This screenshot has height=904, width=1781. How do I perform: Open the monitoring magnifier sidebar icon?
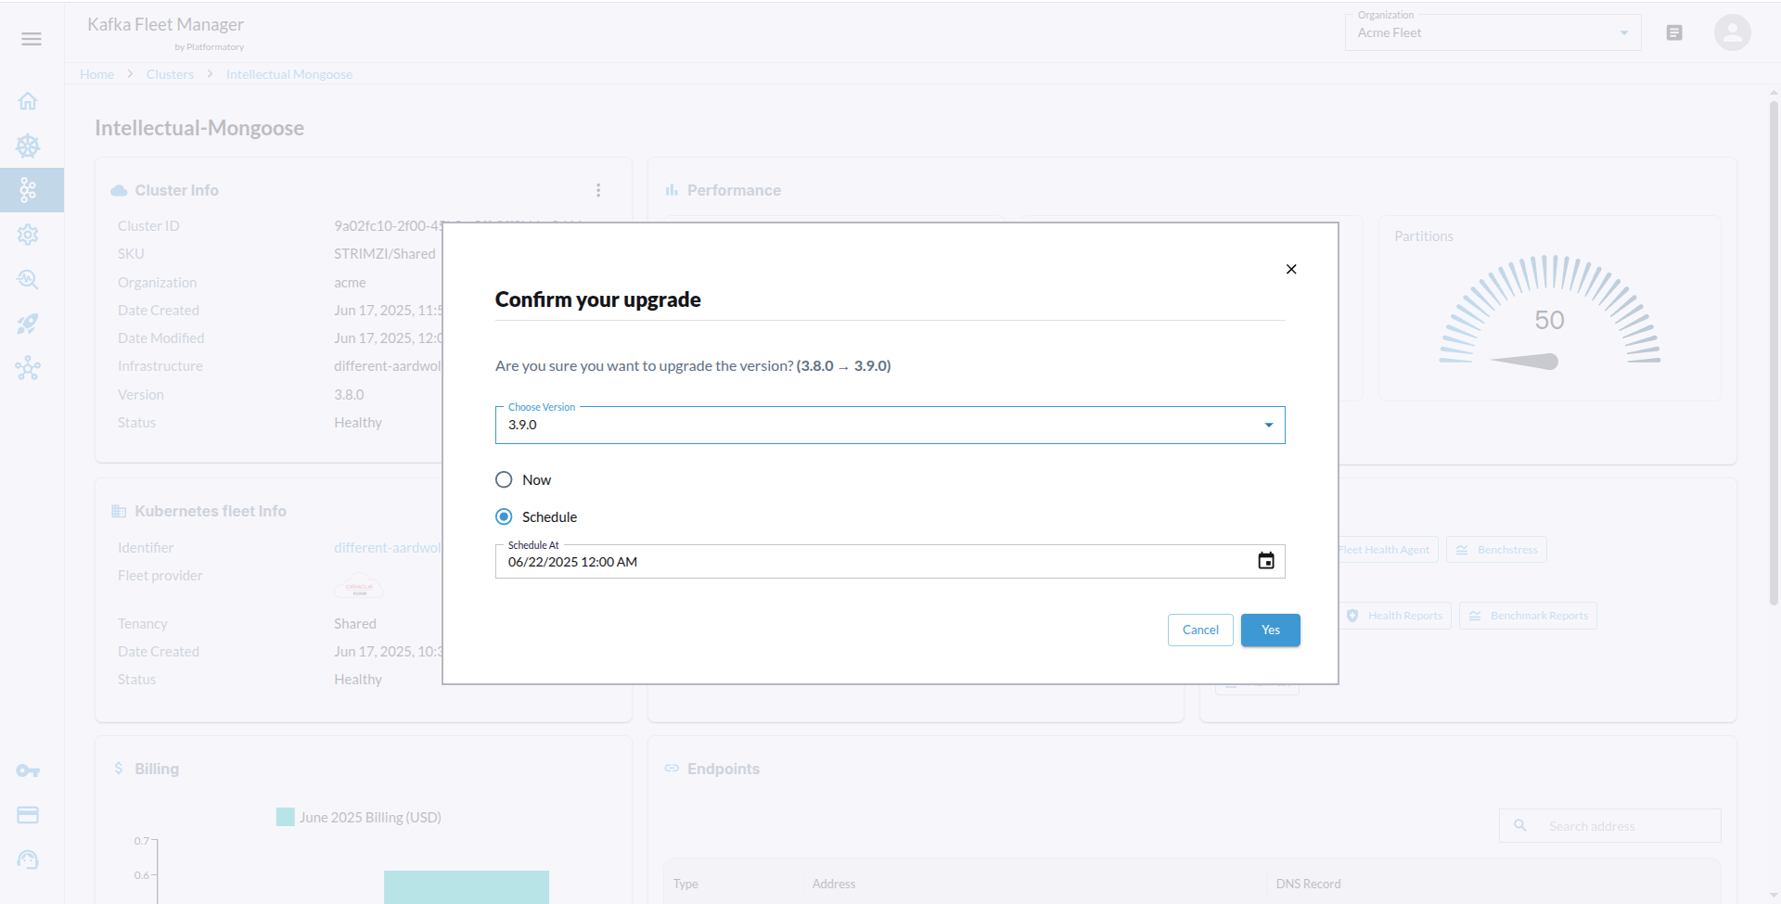coord(28,279)
